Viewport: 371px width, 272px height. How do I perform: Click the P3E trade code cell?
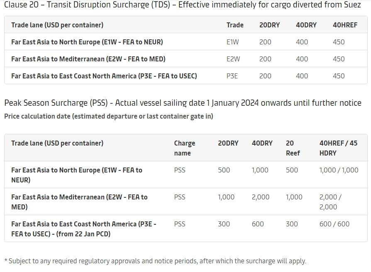pos(232,76)
